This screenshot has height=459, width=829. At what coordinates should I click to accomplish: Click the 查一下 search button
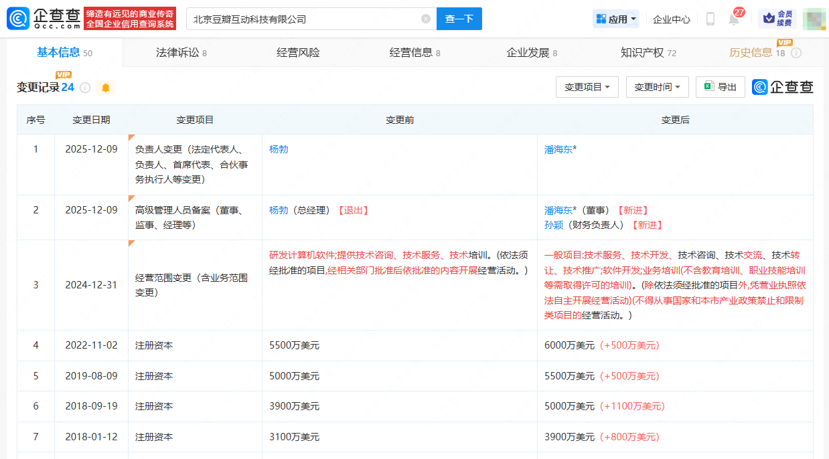[x=459, y=19]
